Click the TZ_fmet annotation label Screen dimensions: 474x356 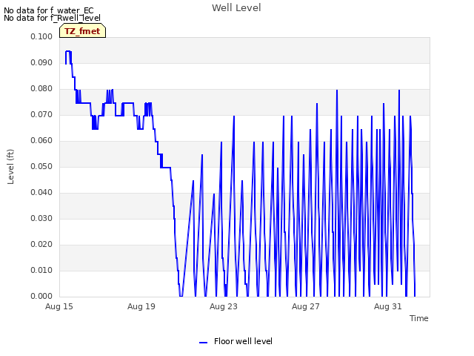pyautogui.click(x=82, y=31)
